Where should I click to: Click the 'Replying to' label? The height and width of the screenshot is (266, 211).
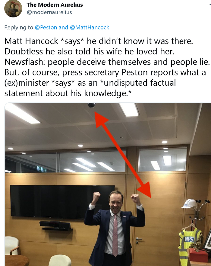(x=19, y=27)
